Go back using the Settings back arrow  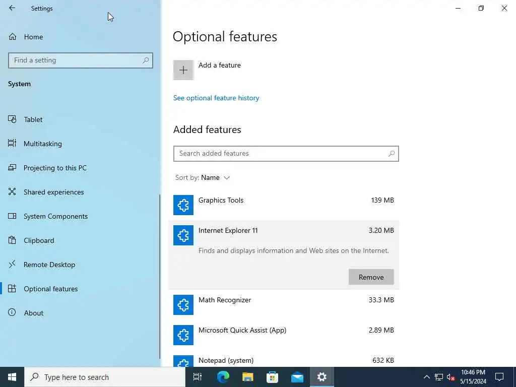12,8
